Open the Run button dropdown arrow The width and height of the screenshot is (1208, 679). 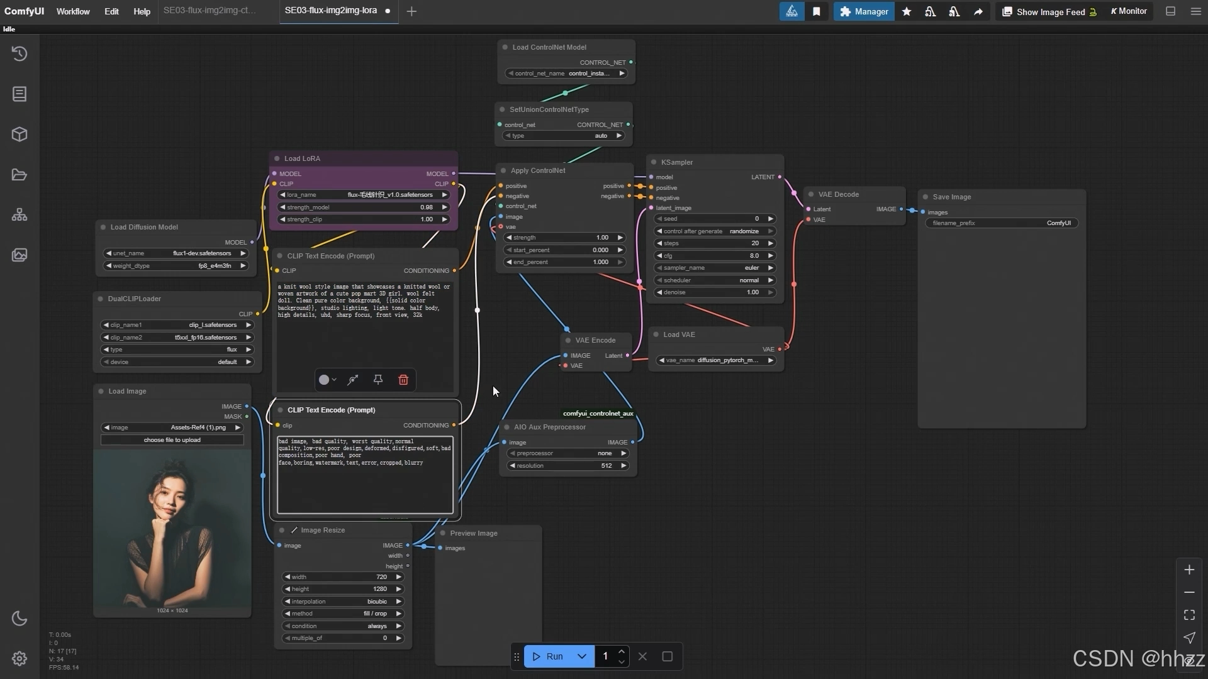(582, 656)
